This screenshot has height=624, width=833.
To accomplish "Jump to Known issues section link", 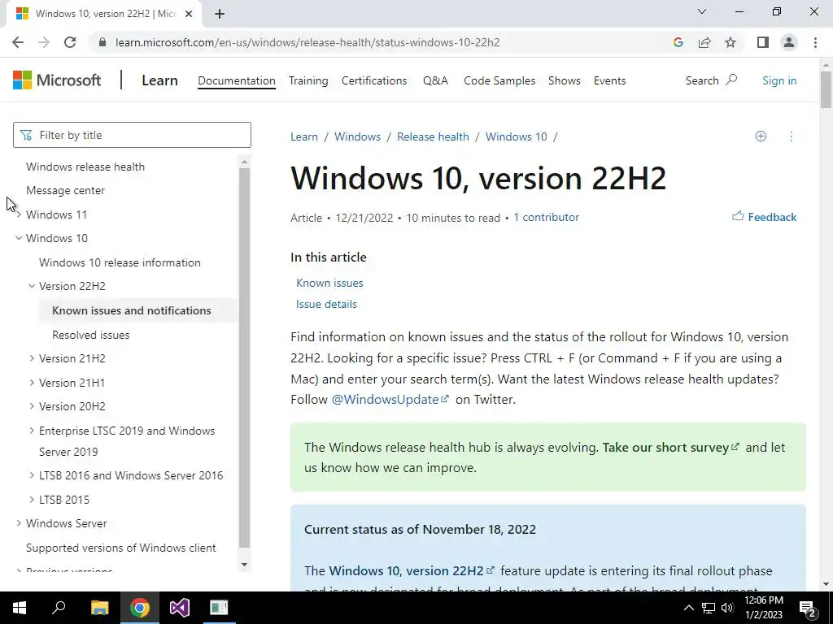I will (x=329, y=283).
